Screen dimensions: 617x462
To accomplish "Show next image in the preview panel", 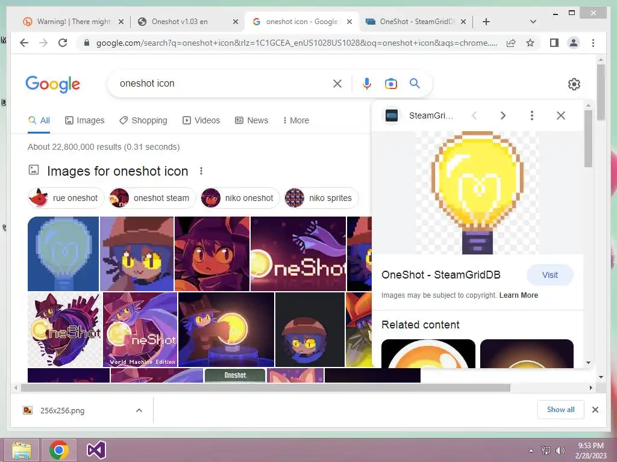I will point(503,115).
